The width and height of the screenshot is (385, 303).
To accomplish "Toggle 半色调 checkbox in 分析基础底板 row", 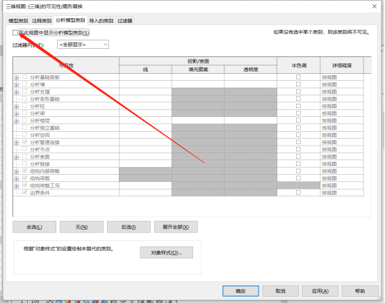I will pyautogui.click(x=298, y=77).
